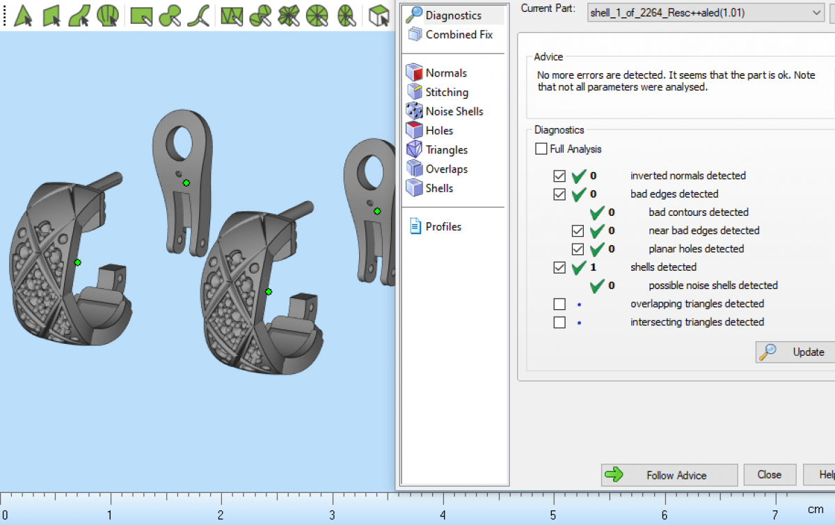Enable the Full Analysis checkbox
Screen dimensions: 835x525
[x=541, y=149]
